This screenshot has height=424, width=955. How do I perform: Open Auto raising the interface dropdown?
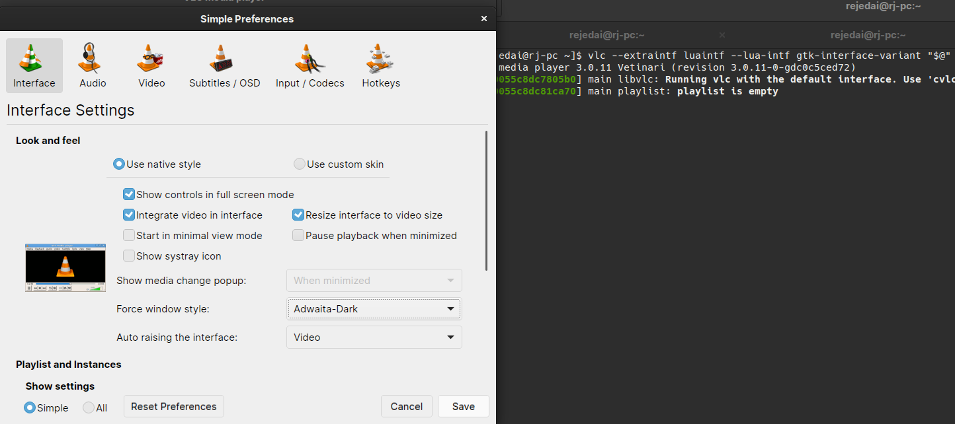pyautogui.click(x=374, y=337)
